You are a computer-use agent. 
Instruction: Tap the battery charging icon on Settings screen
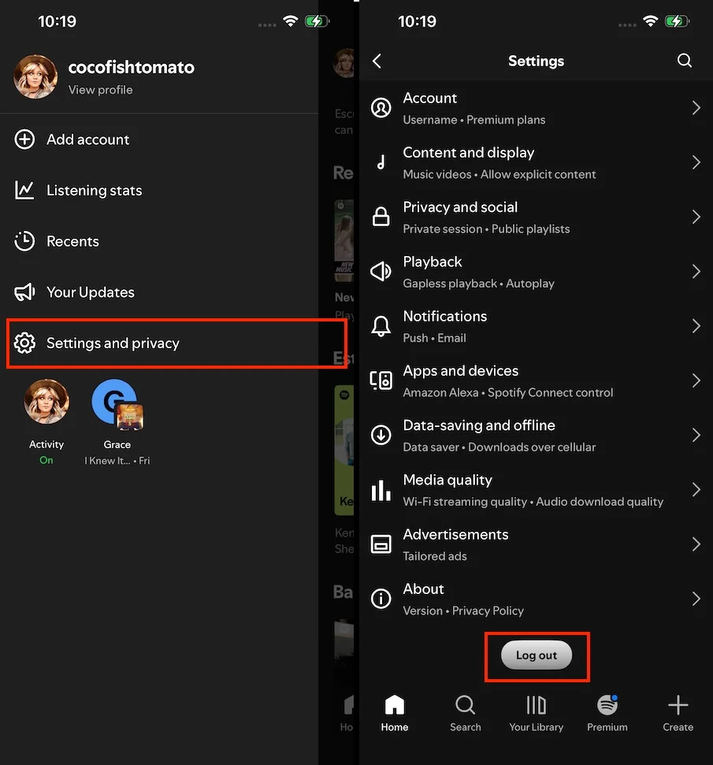click(x=677, y=21)
